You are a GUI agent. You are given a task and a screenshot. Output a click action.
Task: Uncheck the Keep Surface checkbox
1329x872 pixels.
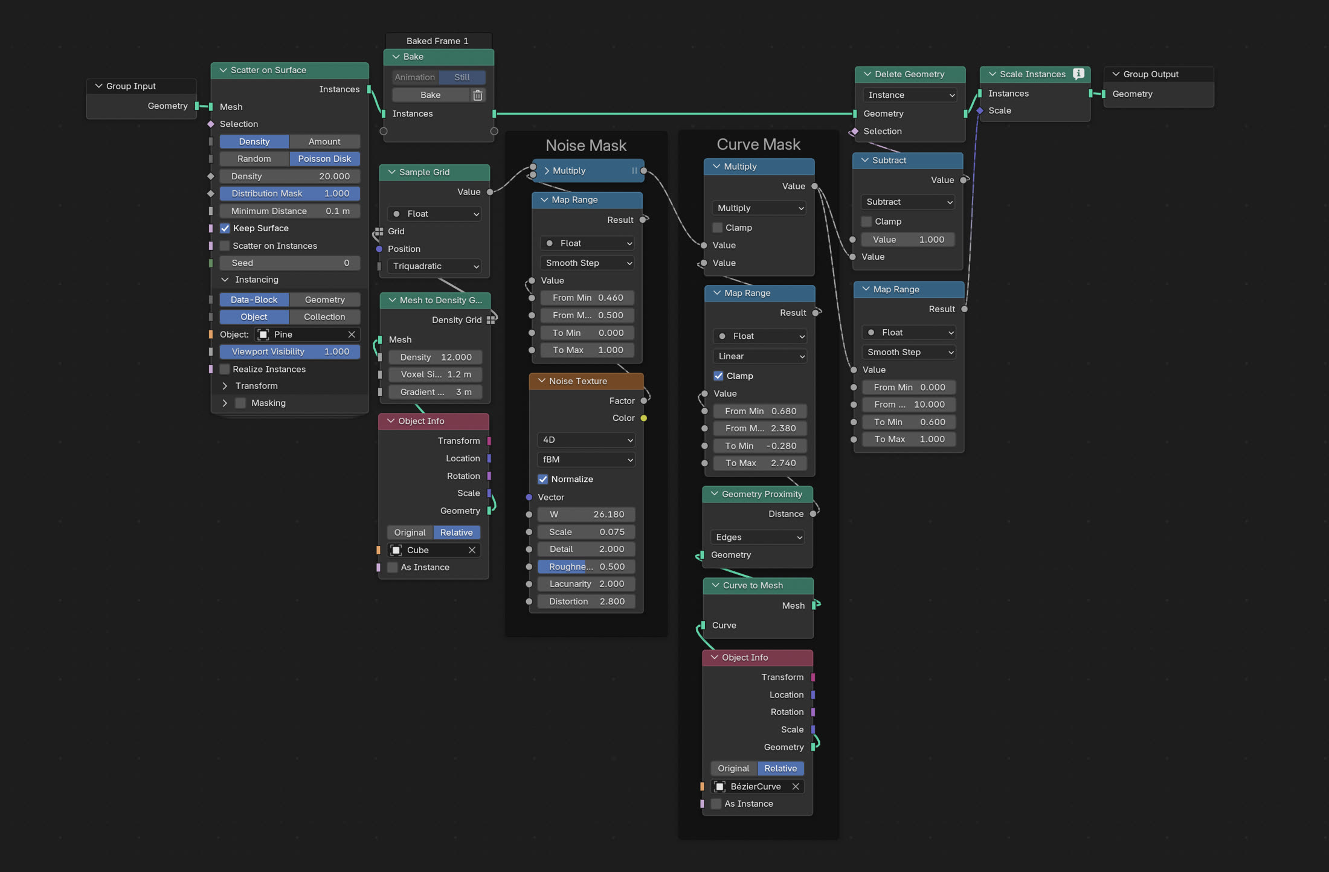pyautogui.click(x=225, y=228)
